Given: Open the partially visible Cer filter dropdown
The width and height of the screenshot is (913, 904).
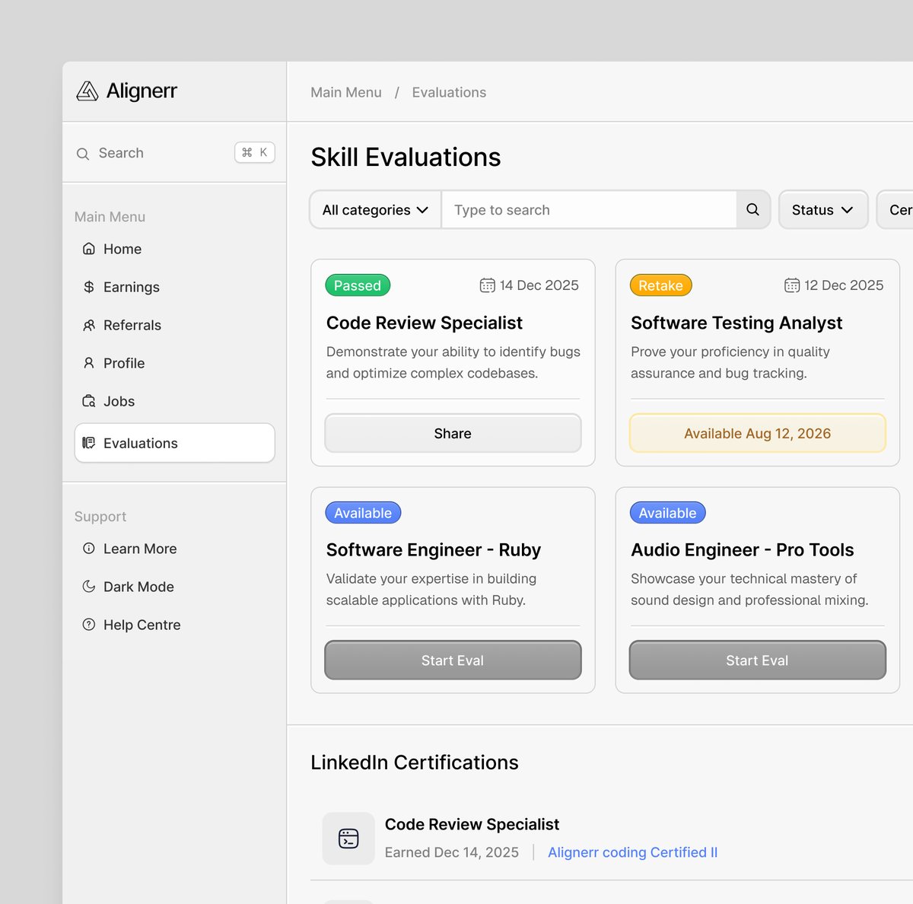Looking at the screenshot, I should pos(896,209).
